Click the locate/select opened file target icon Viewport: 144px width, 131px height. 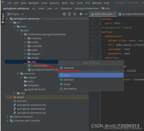pyautogui.click(x=64, y=14)
